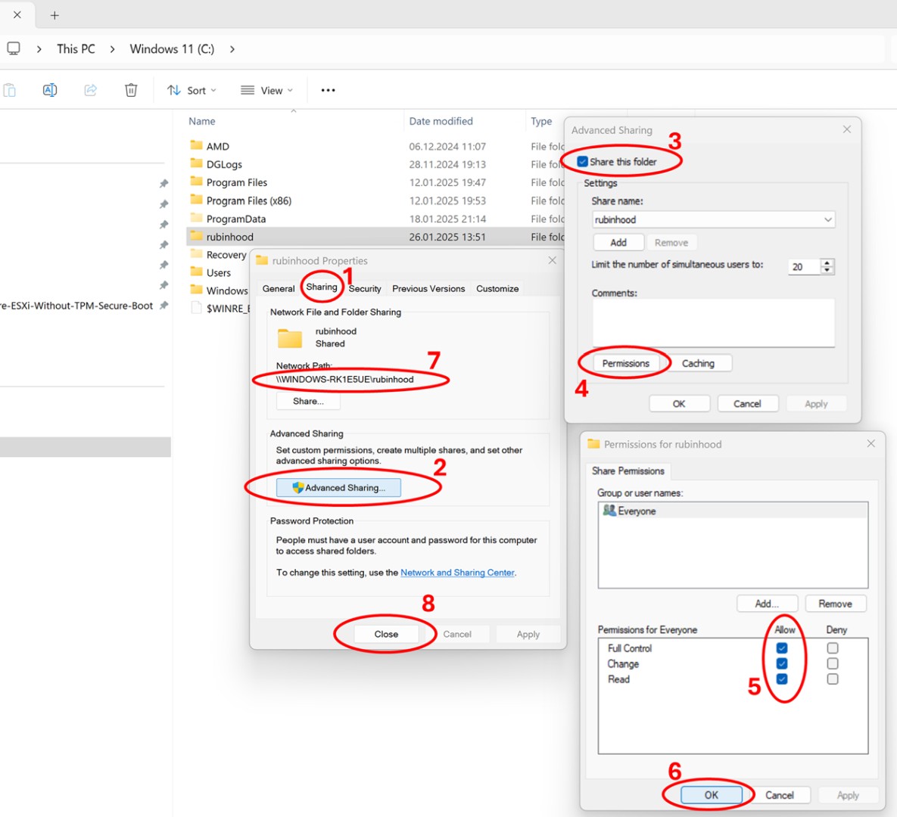This screenshot has height=817, width=897.
Task: Open the See more three-dots menu
Action: point(328,90)
